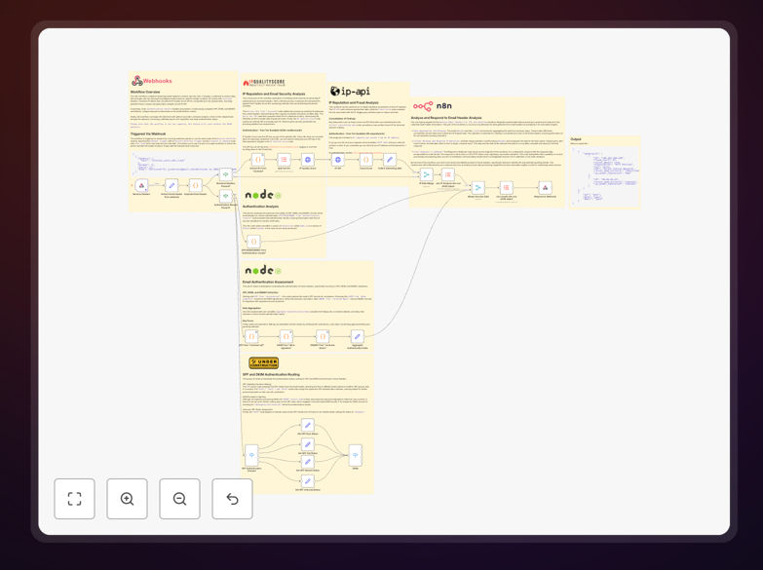Select the Split Out IPs node
The width and height of the screenshot is (763, 570).
[284, 160]
